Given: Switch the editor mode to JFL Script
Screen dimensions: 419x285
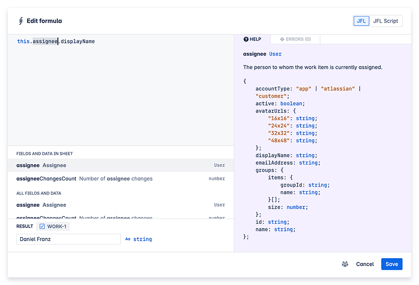Looking at the screenshot, I should [x=385, y=21].
